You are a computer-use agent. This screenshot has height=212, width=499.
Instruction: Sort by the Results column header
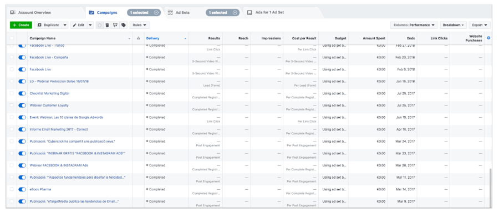(214, 38)
